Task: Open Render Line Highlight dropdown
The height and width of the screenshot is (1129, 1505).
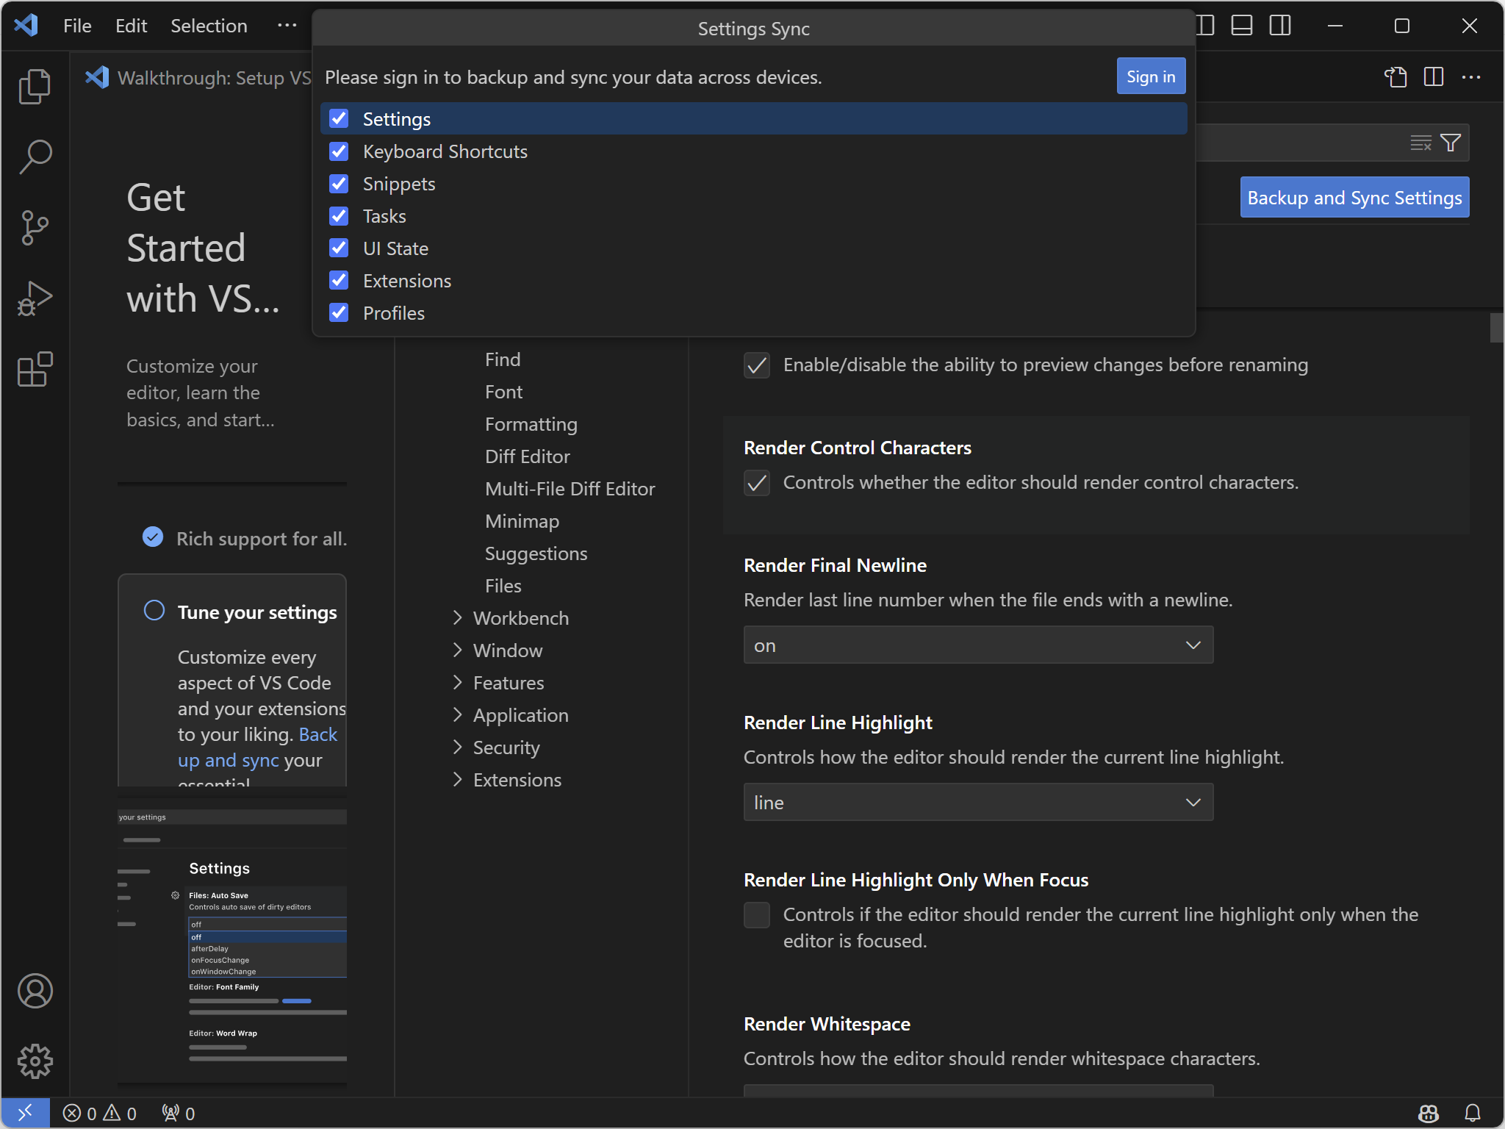Action: pos(978,803)
